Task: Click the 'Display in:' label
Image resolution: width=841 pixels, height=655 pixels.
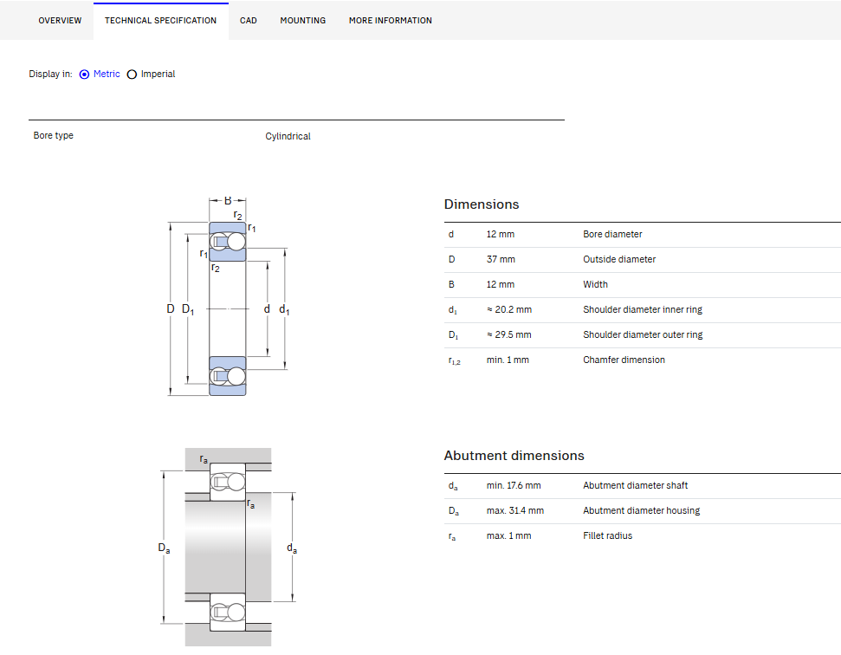Action: coord(50,74)
